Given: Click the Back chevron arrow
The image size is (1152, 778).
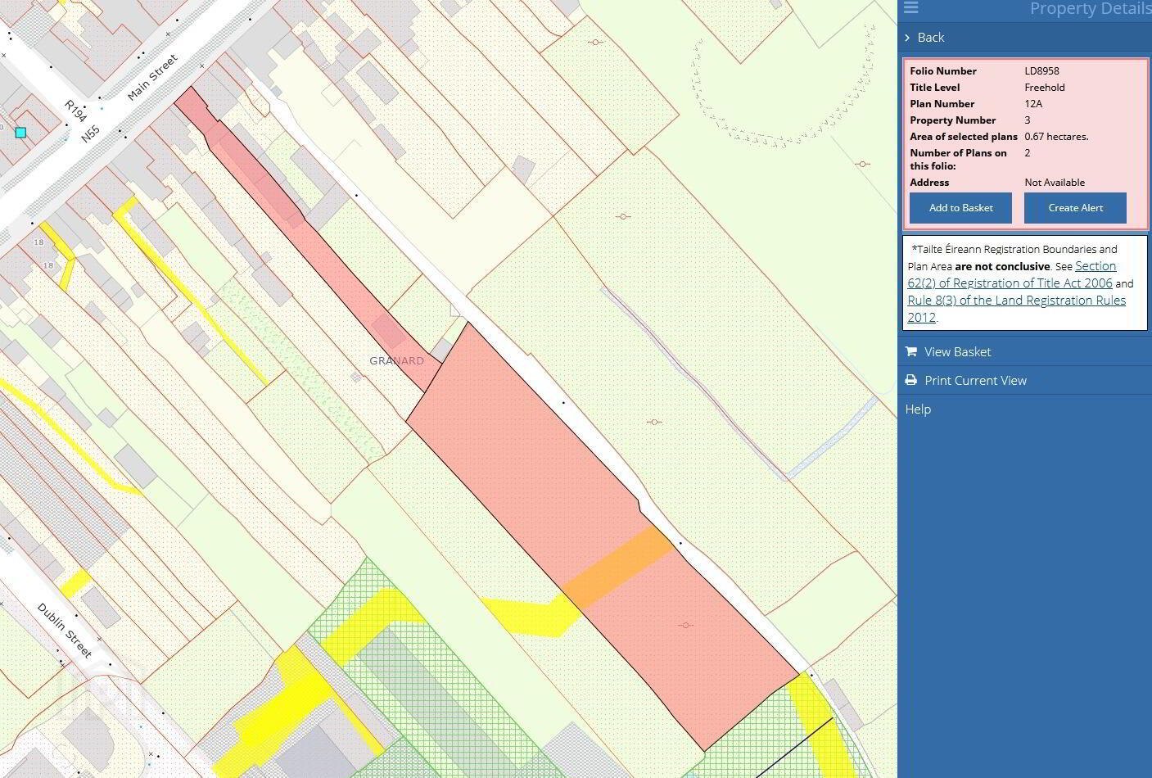Looking at the screenshot, I should [x=907, y=38].
